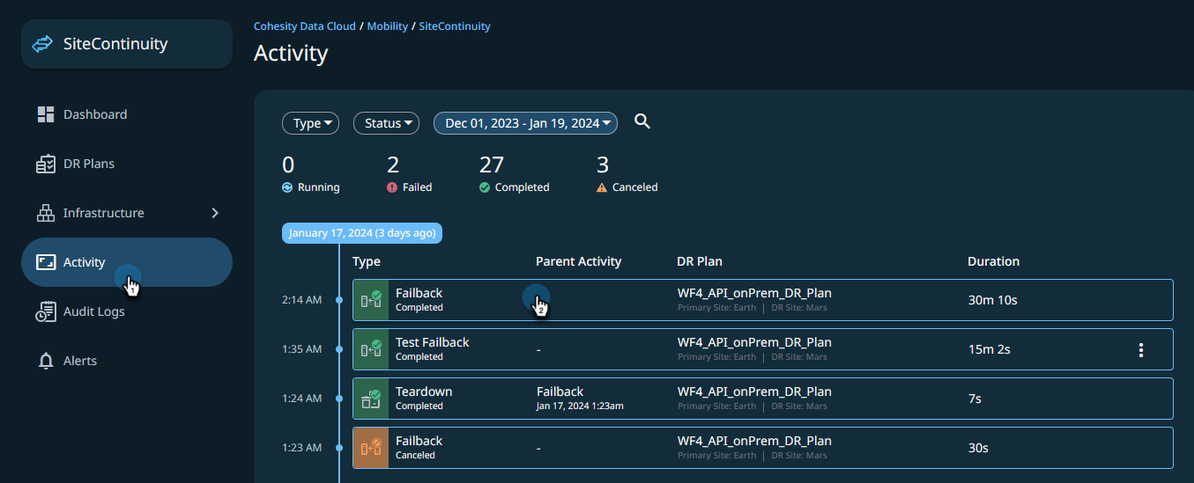Follow the Cohesity Data Cloud breadcrumb
1194x483 pixels.
pos(305,26)
